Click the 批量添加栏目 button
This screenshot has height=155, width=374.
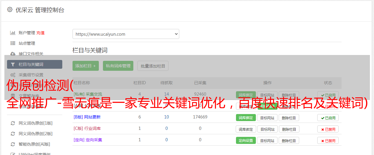tap(153, 66)
